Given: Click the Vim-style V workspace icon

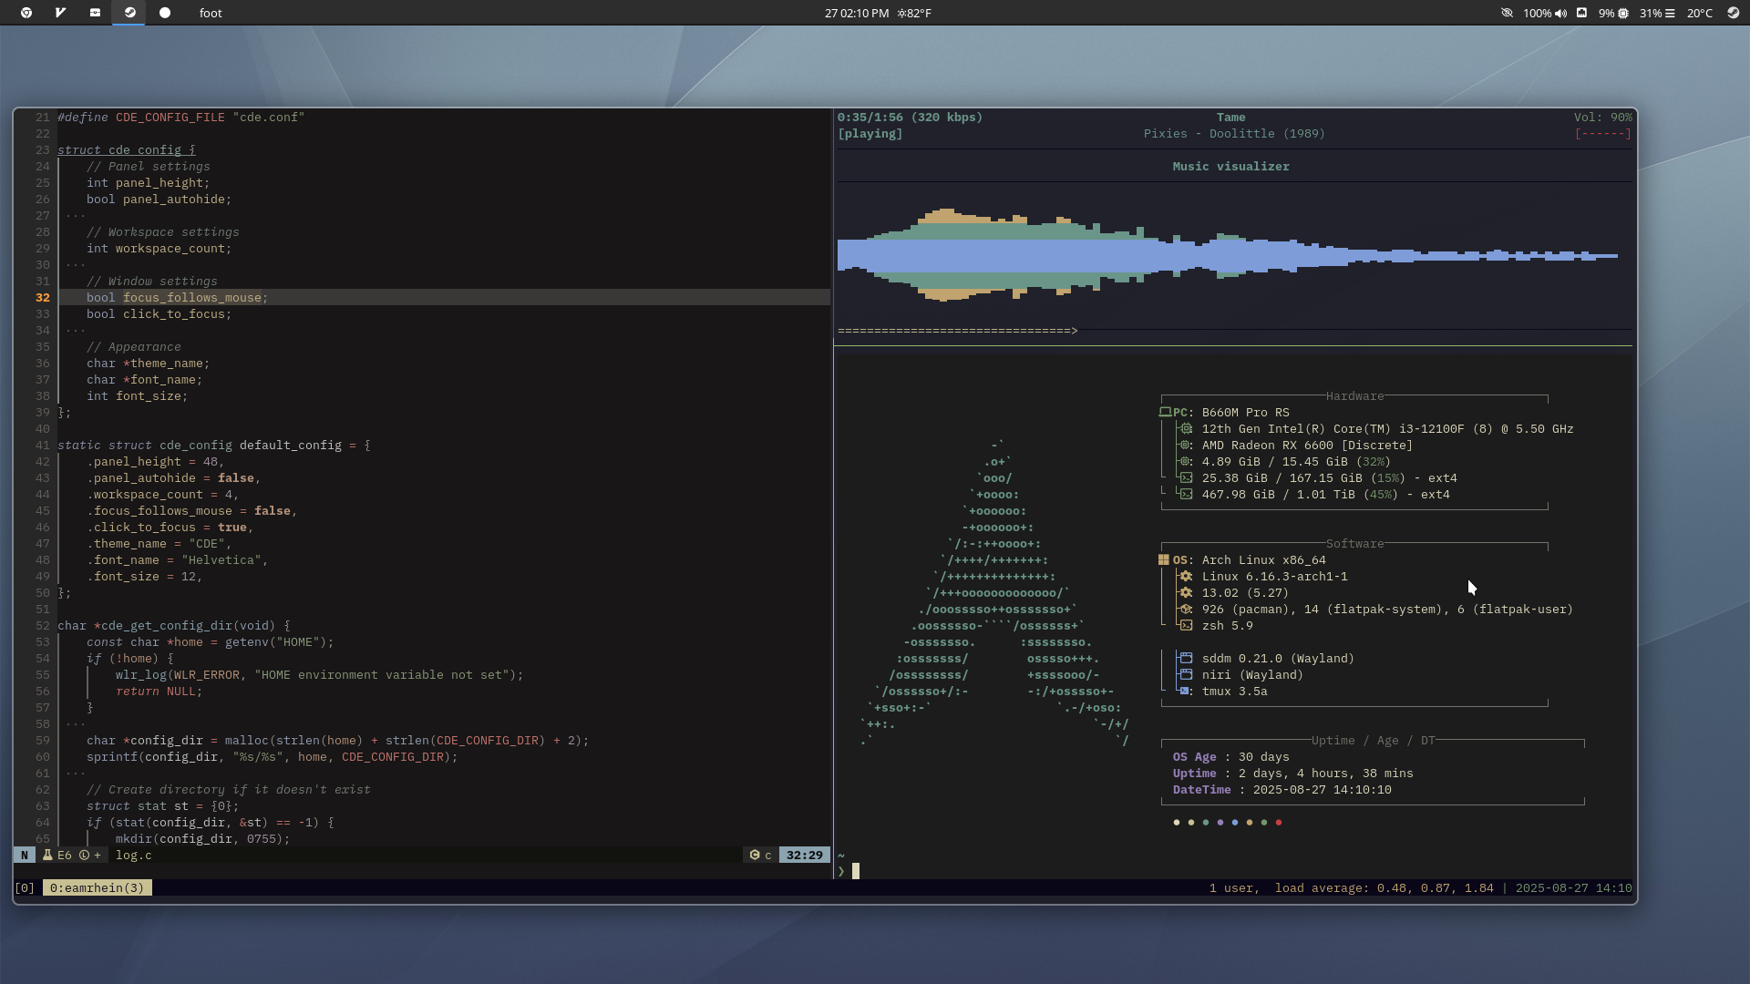Looking at the screenshot, I should tap(60, 13).
